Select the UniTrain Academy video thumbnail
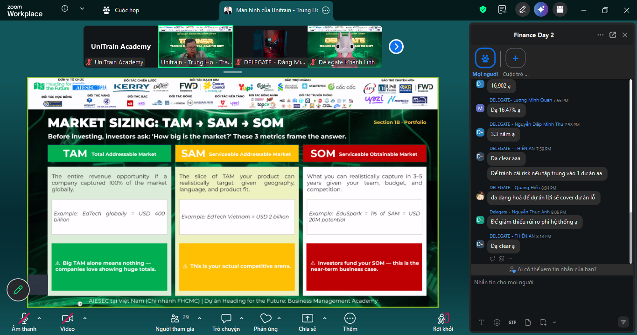This screenshot has height=335, width=637. (x=121, y=47)
